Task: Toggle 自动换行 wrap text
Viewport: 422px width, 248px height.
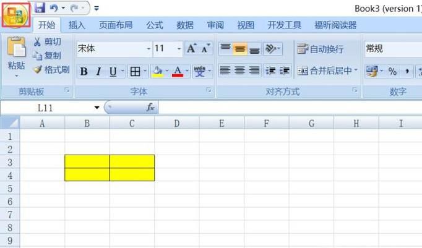Action: tap(321, 49)
